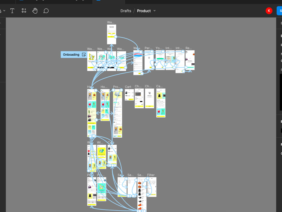Select the 'Wi...' frame label

tap(100, 142)
